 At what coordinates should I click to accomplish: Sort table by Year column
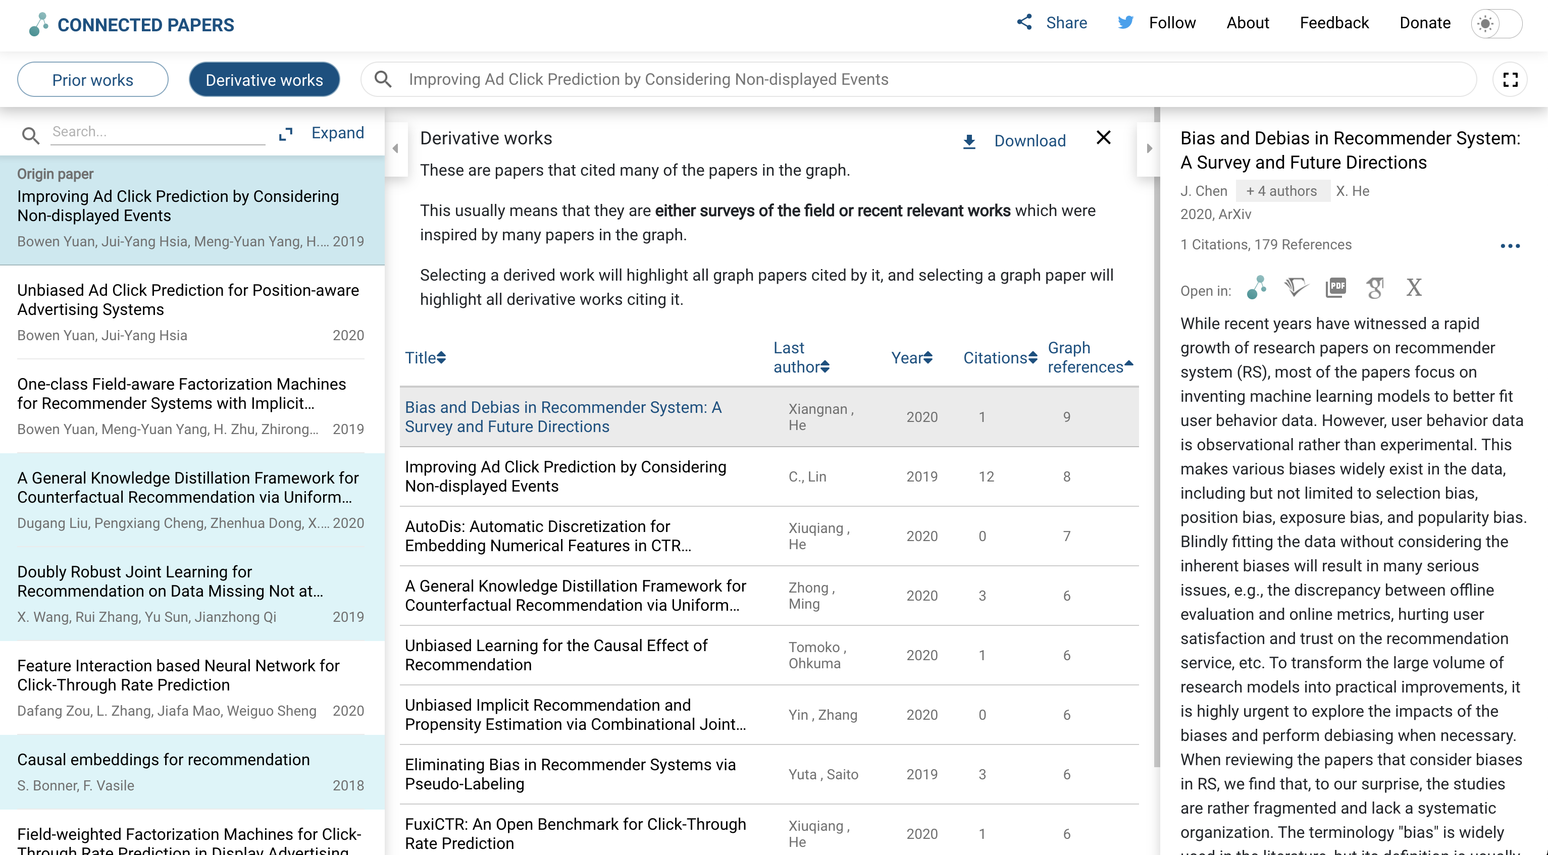click(x=912, y=357)
